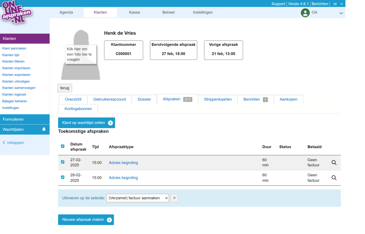Uncheck the 27-02-2025 appointment checkbox

[x=63, y=162]
